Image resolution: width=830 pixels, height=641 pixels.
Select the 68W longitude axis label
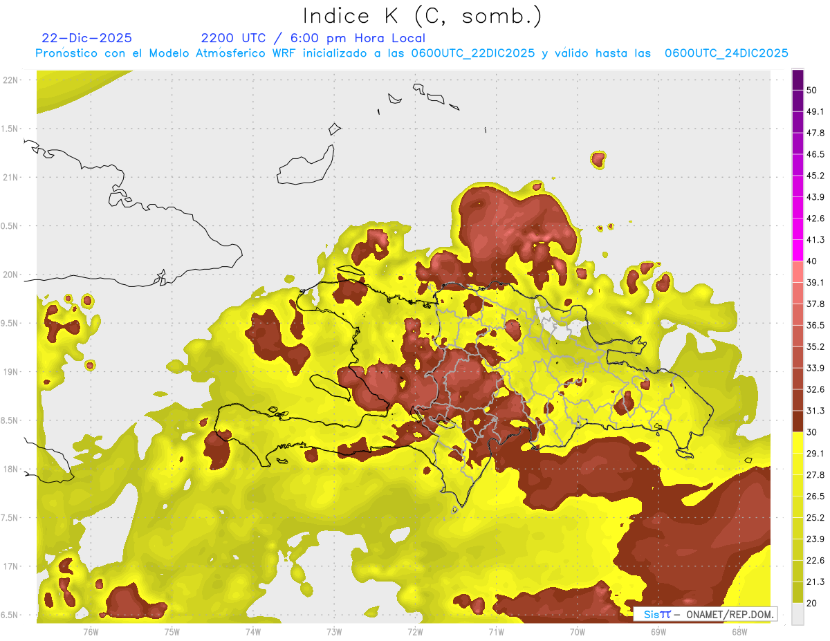(x=739, y=631)
